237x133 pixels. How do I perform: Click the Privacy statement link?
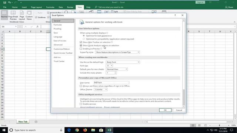coord(112,107)
